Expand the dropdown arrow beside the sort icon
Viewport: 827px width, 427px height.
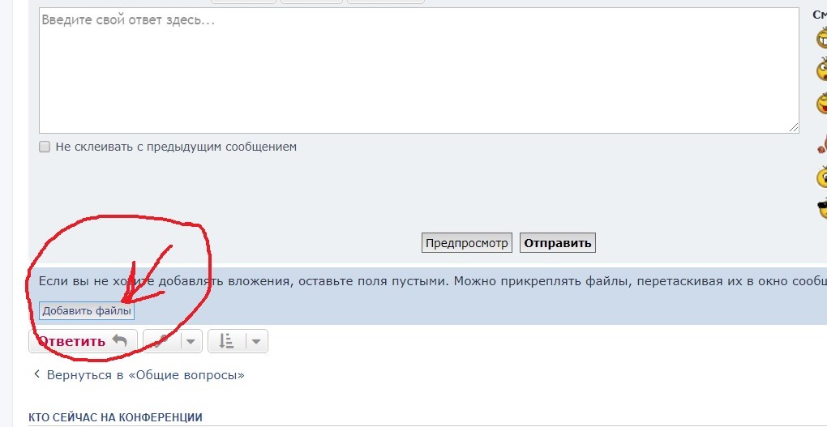click(x=256, y=341)
